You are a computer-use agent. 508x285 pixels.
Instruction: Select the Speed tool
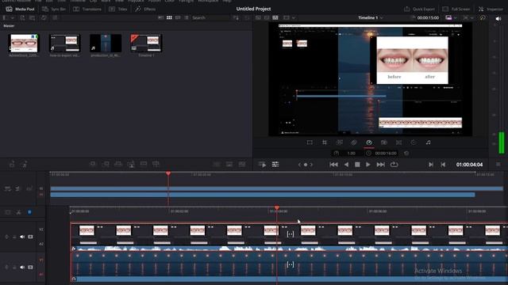tap(368, 142)
